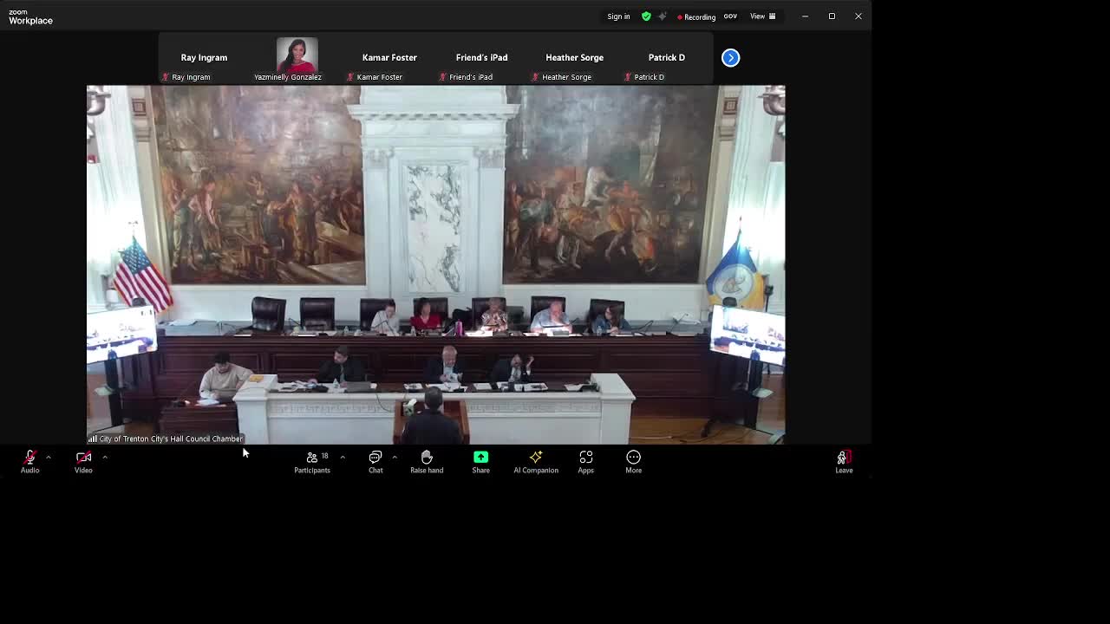Leave the meeting
The height and width of the screenshot is (624, 1110).
[x=844, y=461]
